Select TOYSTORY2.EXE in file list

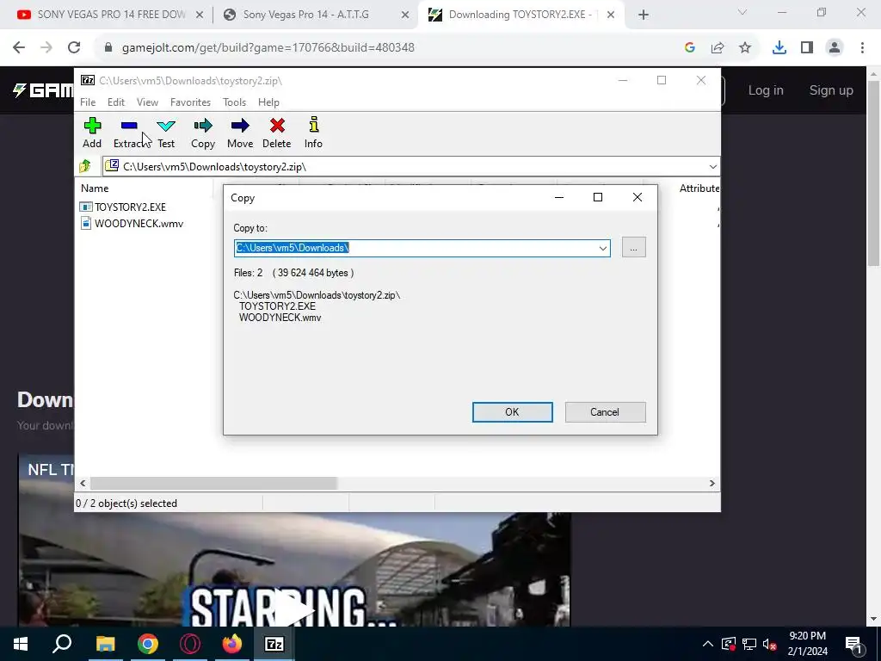[130, 207]
